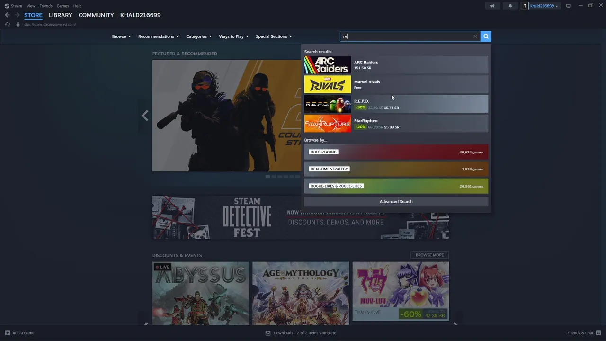Click the 20,561 games count
This screenshot has width=606, height=341.
click(472, 186)
